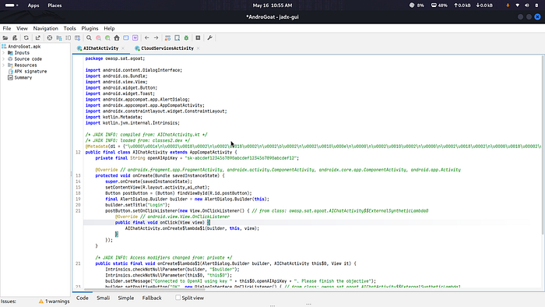Navigate back with the left arrow
This screenshot has height=307, width=545.
click(x=146, y=38)
